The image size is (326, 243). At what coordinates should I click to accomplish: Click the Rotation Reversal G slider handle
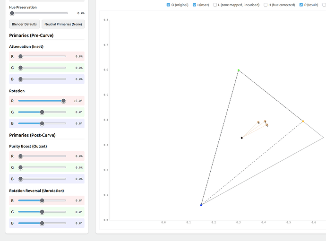coord(42,212)
